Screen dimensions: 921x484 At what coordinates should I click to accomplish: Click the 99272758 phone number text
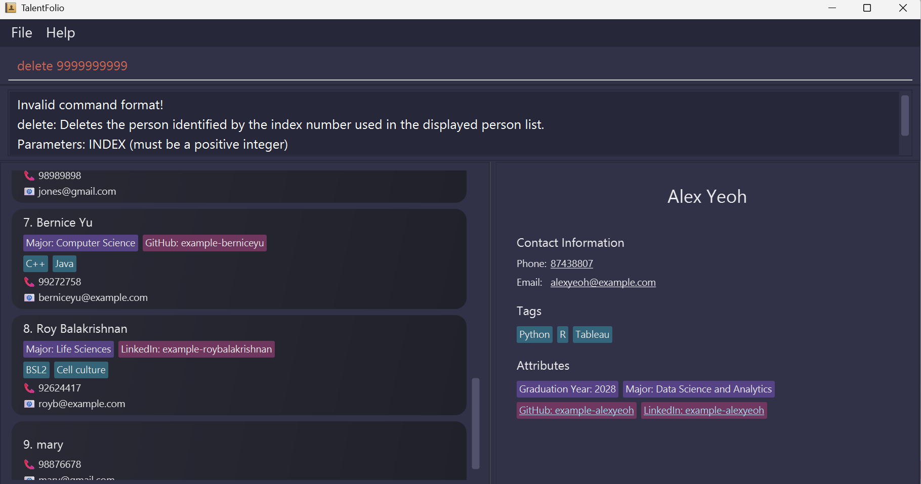60,282
